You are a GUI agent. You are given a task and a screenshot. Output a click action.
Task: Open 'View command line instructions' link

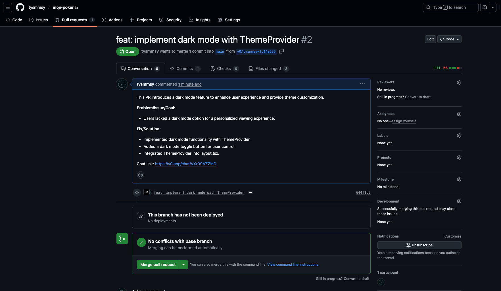pos(293,265)
